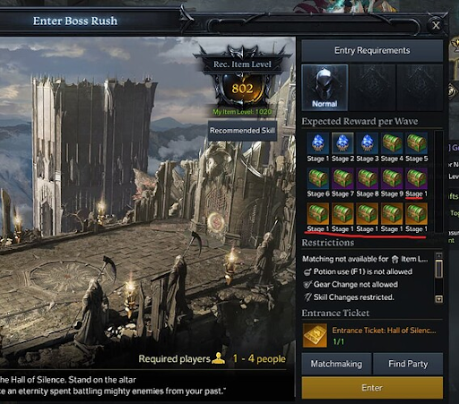Click the Stage 9 purple chest reward
The image size is (459, 404).
(392, 178)
